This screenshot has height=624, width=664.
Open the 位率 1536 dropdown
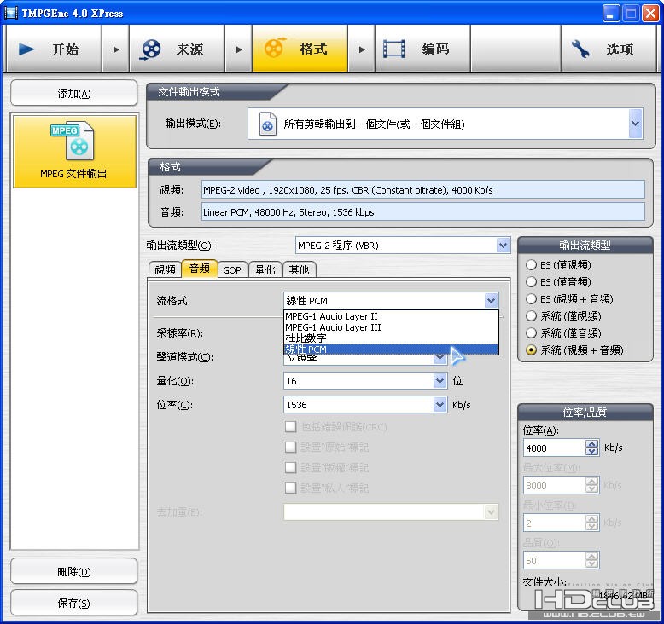(x=440, y=405)
